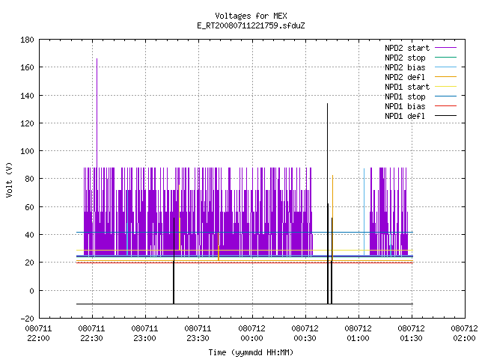The height and width of the screenshot is (359, 479).
Task: Click the 080711 22:00 x-axis tick label
Action: (x=38, y=334)
